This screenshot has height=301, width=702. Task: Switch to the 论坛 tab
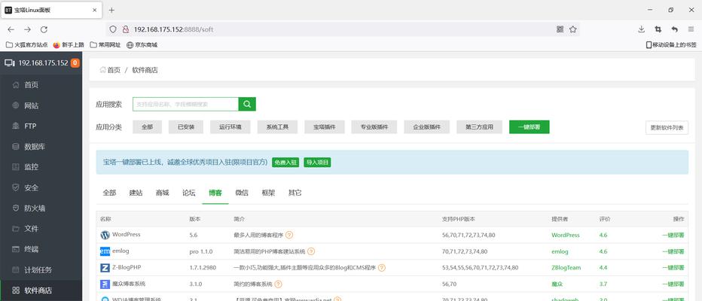[x=188, y=193]
